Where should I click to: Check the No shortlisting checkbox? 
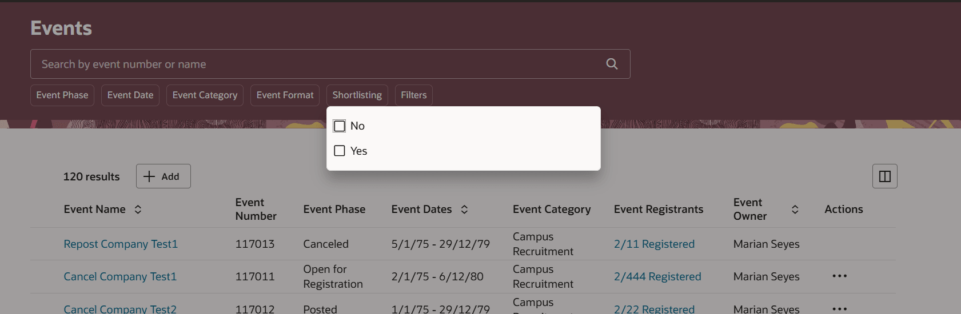coord(340,126)
